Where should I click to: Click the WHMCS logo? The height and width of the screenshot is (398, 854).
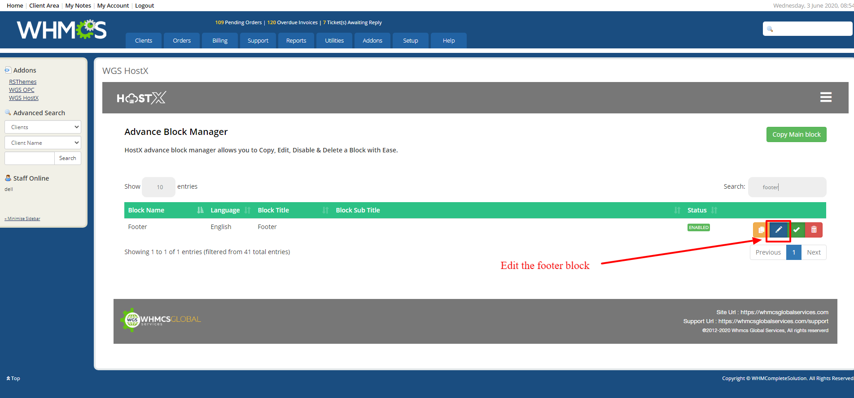click(x=62, y=30)
